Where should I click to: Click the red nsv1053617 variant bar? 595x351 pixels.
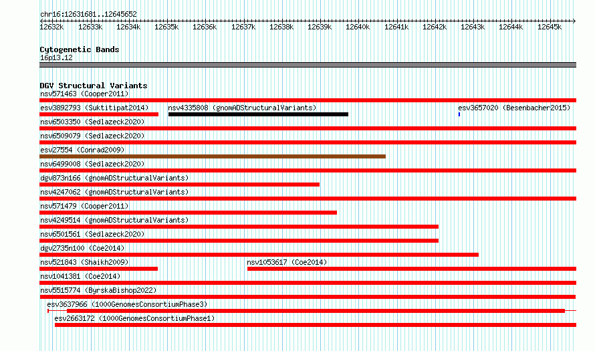tap(412, 269)
